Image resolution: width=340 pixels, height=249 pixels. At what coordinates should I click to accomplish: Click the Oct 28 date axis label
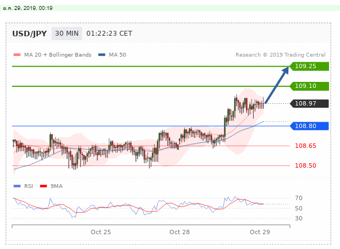179,232
